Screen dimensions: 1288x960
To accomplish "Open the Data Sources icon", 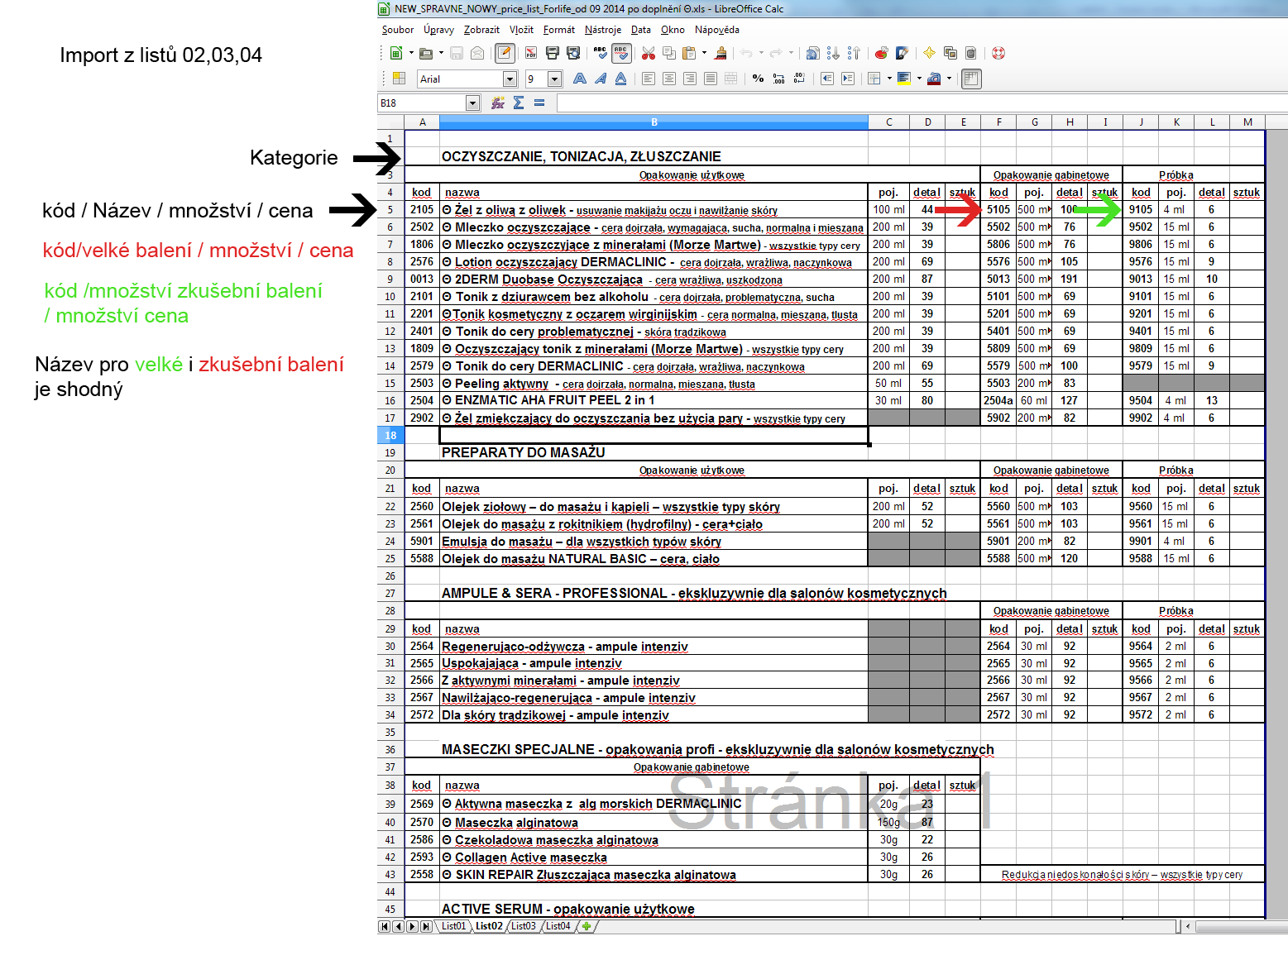I will pyautogui.click(x=971, y=53).
